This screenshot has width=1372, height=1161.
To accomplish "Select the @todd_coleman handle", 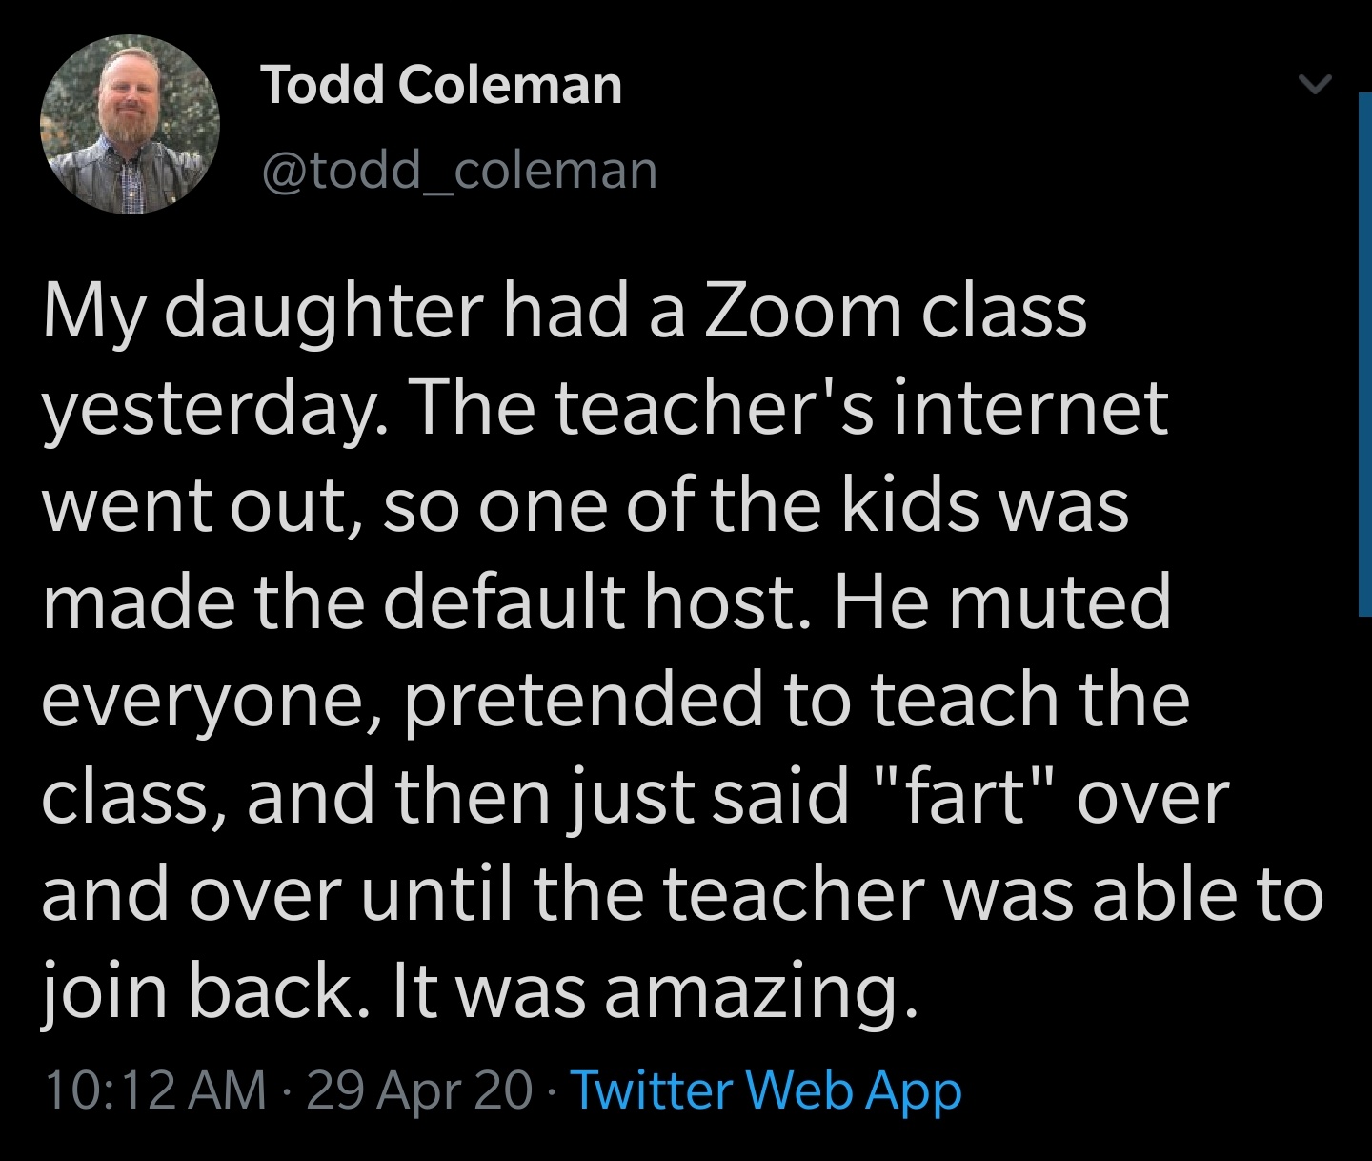I will tap(460, 169).
